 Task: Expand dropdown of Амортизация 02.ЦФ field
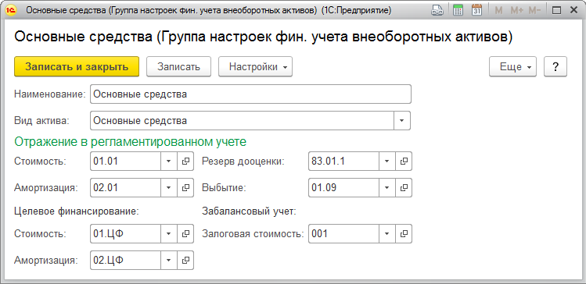click(x=168, y=260)
